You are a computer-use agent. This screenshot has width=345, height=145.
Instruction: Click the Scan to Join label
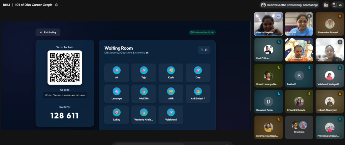[x=65, y=47]
